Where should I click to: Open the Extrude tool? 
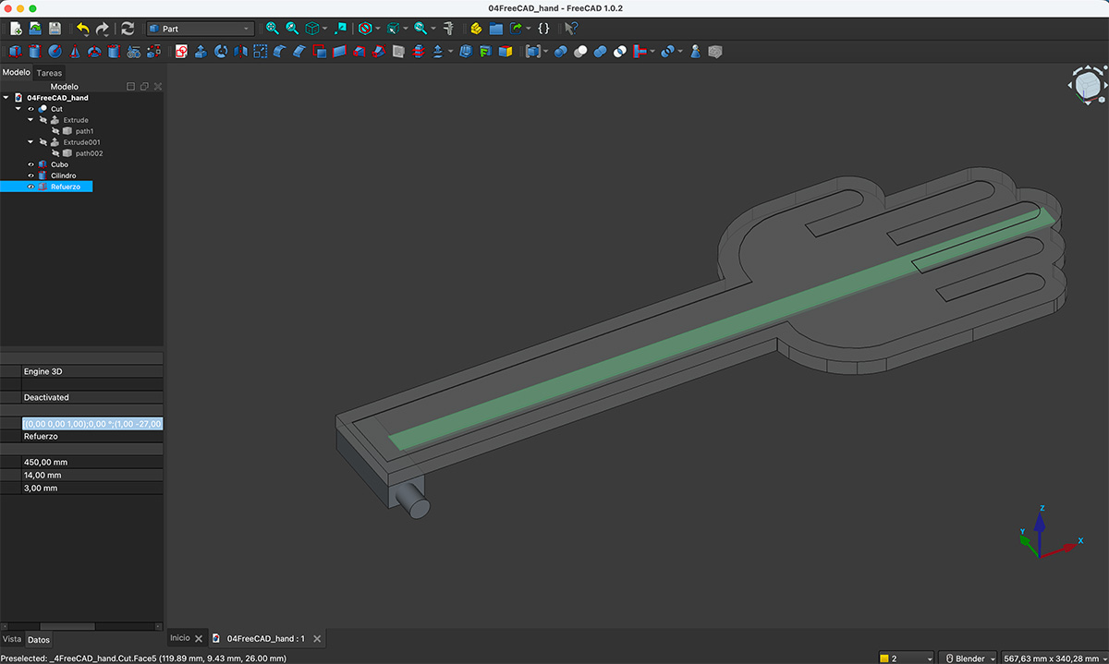coord(201,51)
